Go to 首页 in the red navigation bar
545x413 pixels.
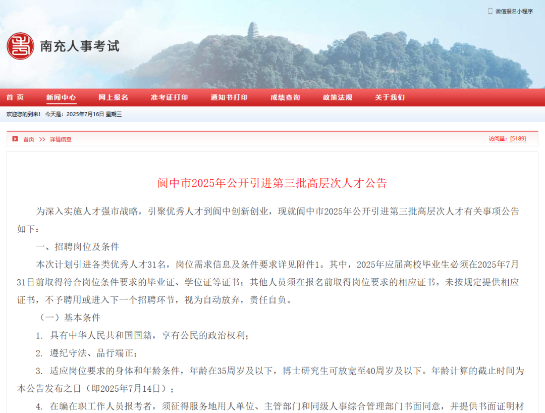pos(15,97)
